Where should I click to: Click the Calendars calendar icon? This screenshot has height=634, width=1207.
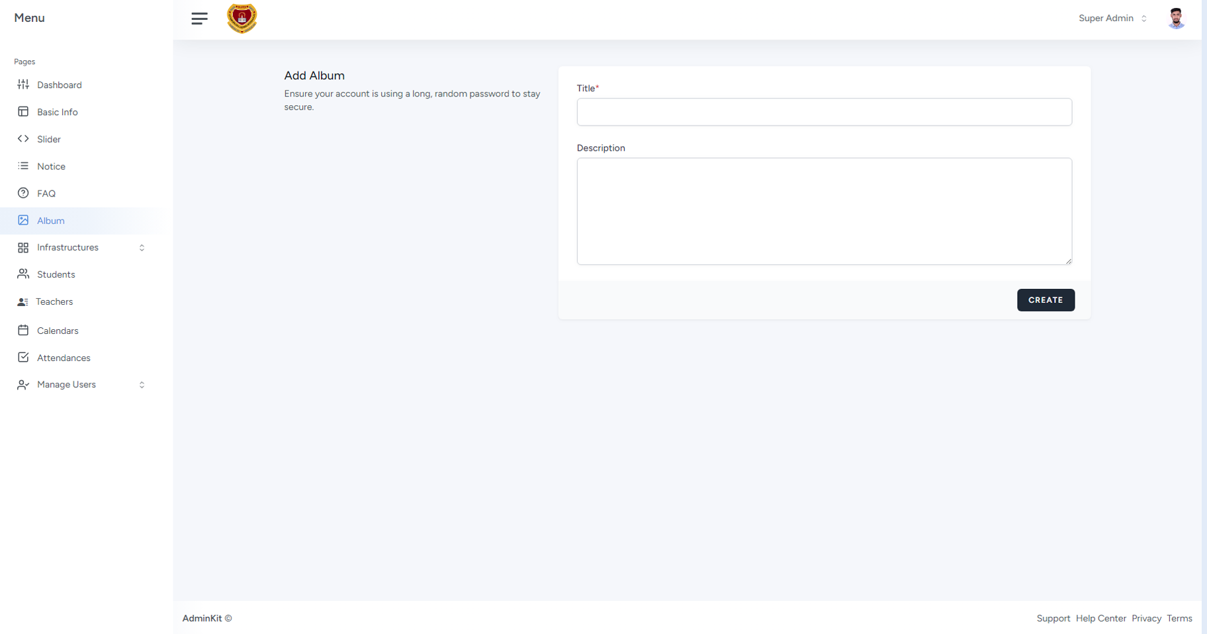(23, 330)
